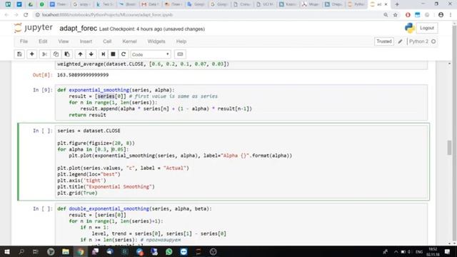The image size is (457, 257).
Task: Rename the notebook via the adapt_forec title
Action: [78, 29]
